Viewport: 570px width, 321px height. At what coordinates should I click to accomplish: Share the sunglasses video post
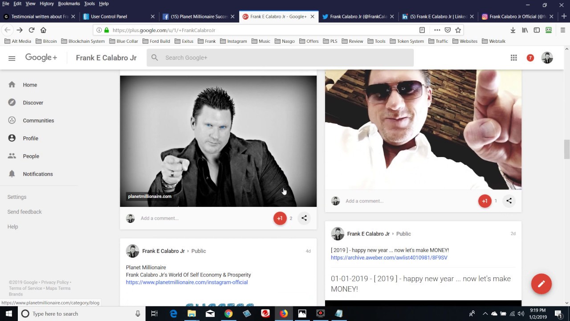point(509,201)
